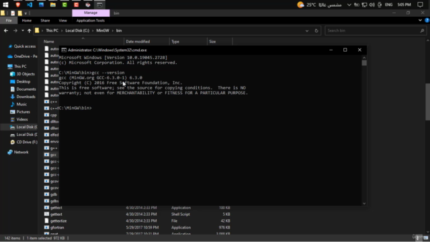Collapse the ribbon with chevron
The image size is (430, 242).
pos(420,20)
